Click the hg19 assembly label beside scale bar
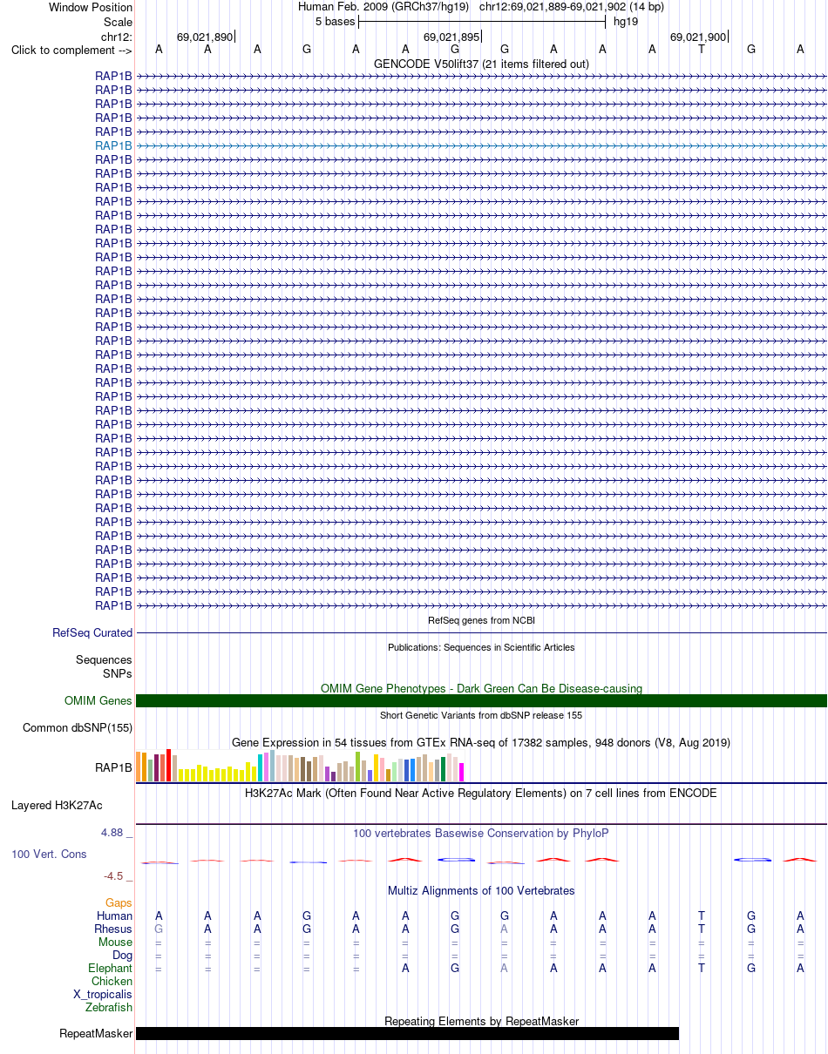The height and width of the screenshot is (1054, 828). tap(626, 22)
